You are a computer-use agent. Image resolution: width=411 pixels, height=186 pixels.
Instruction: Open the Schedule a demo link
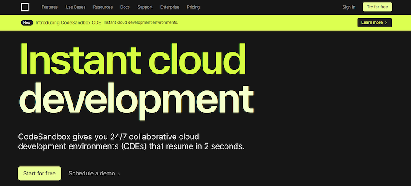(x=91, y=174)
